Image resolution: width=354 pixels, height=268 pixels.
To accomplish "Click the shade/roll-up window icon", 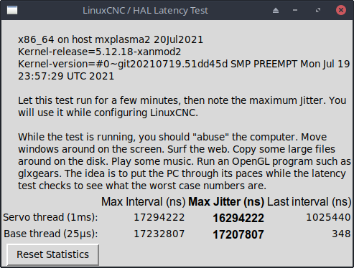I will tap(276, 11).
